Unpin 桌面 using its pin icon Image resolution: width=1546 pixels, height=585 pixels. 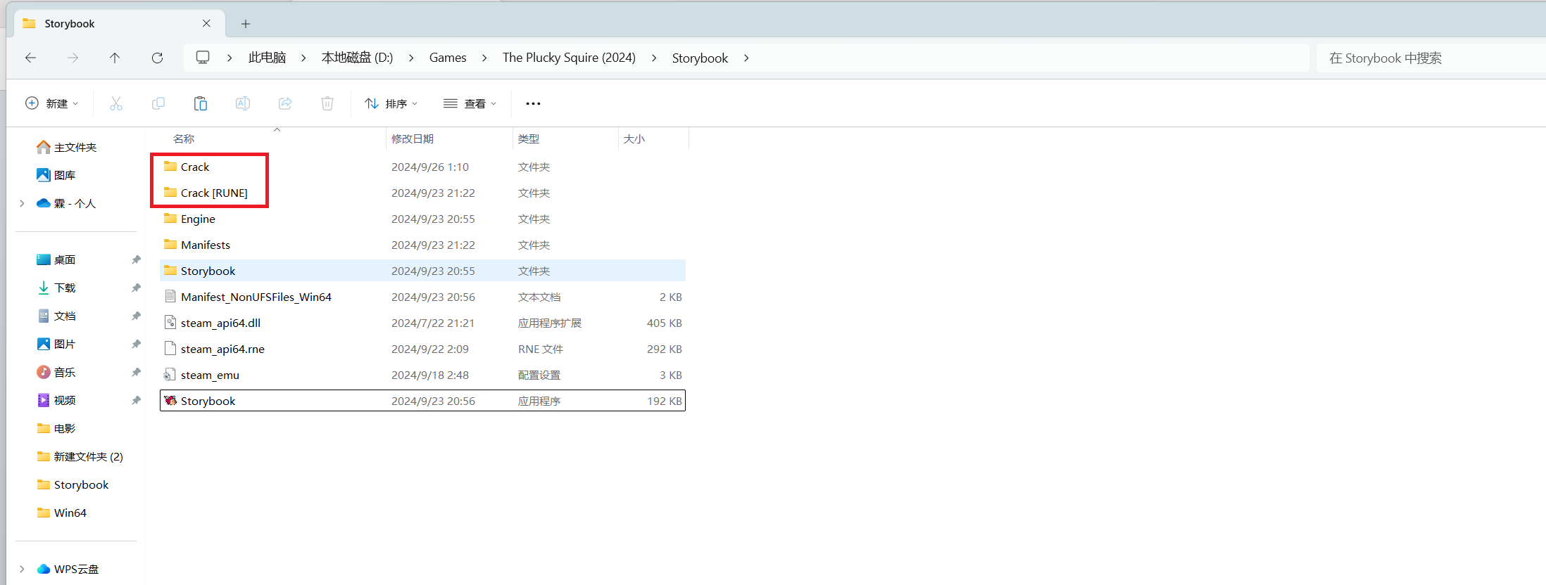[x=136, y=259]
